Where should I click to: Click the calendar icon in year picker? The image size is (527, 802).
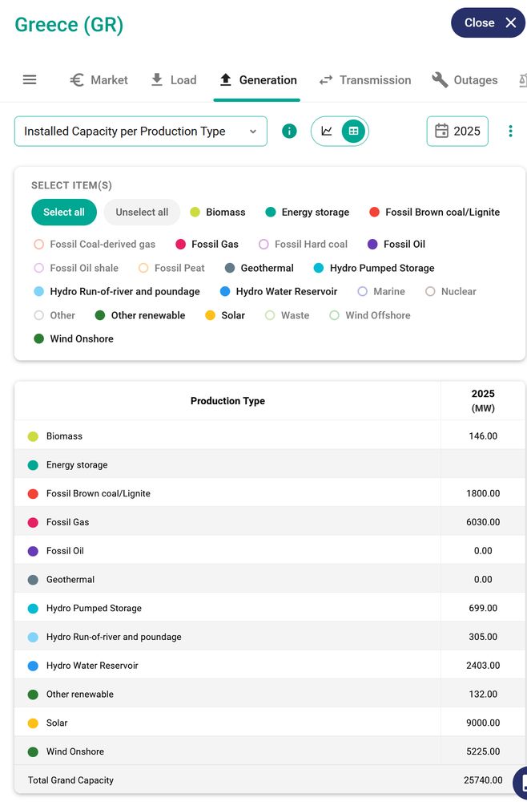coord(441,132)
